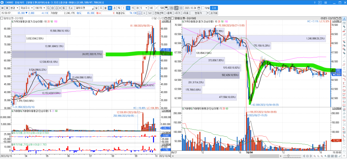
Task: Click the =종목 sync button
Action: 169,13
